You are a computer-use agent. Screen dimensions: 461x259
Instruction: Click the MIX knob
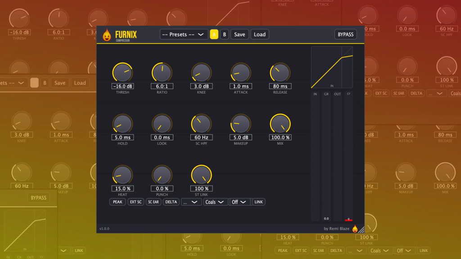(280, 124)
